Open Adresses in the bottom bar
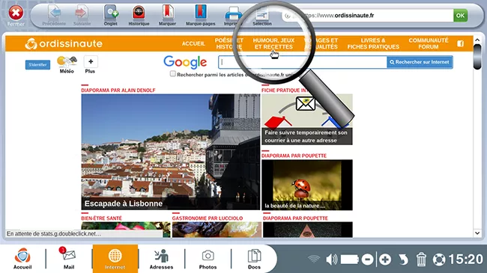The width and height of the screenshot is (487, 273). [161, 259]
